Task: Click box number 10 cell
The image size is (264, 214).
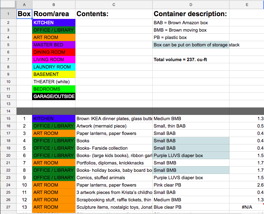Action: (24, 185)
